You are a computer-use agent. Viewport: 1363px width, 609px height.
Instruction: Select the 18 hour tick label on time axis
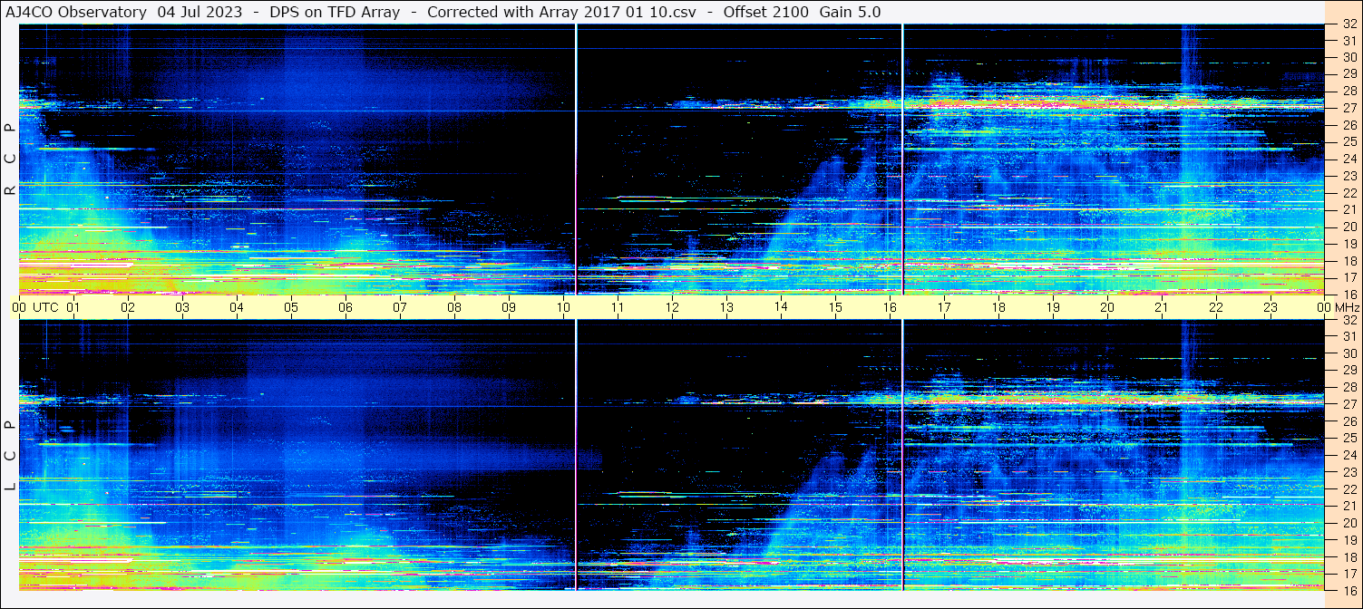[x=998, y=307]
